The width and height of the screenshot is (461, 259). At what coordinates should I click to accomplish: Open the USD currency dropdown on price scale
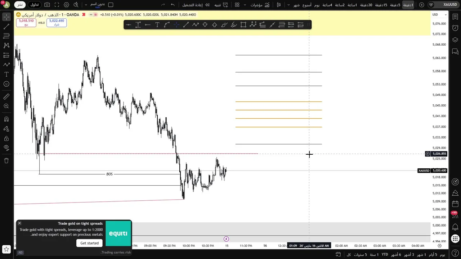pyautogui.click(x=439, y=15)
